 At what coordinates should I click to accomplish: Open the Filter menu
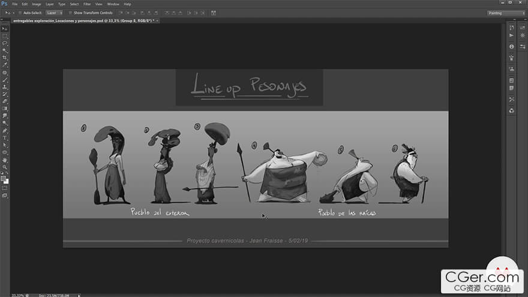[87, 4]
